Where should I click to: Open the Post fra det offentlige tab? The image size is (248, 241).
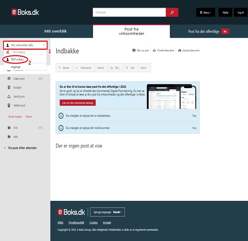pyautogui.click(x=204, y=31)
